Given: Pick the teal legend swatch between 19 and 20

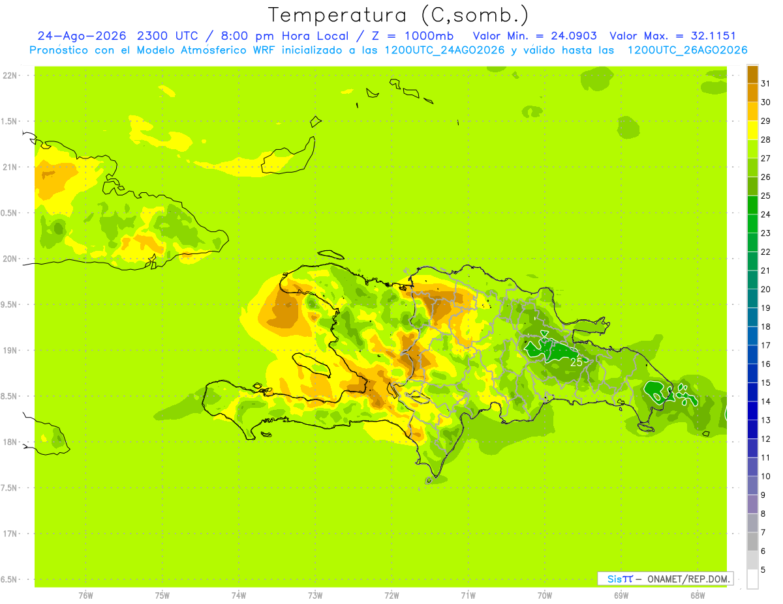Looking at the screenshot, I should [752, 298].
